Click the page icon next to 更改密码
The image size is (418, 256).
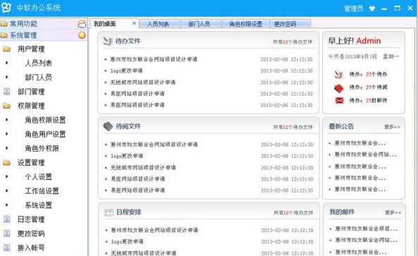tap(6, 233)
